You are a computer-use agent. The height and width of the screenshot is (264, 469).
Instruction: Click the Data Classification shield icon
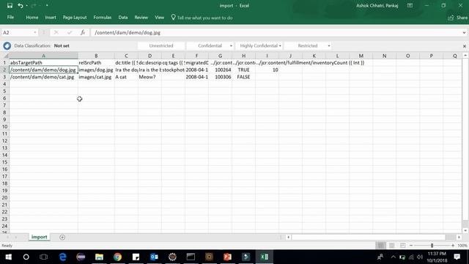point(7,45)
